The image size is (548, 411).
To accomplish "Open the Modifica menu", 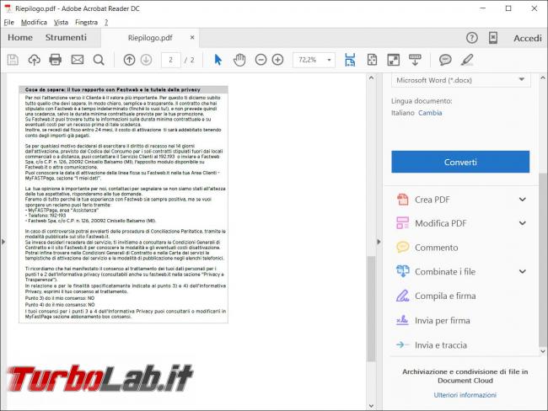I will 34,23.
